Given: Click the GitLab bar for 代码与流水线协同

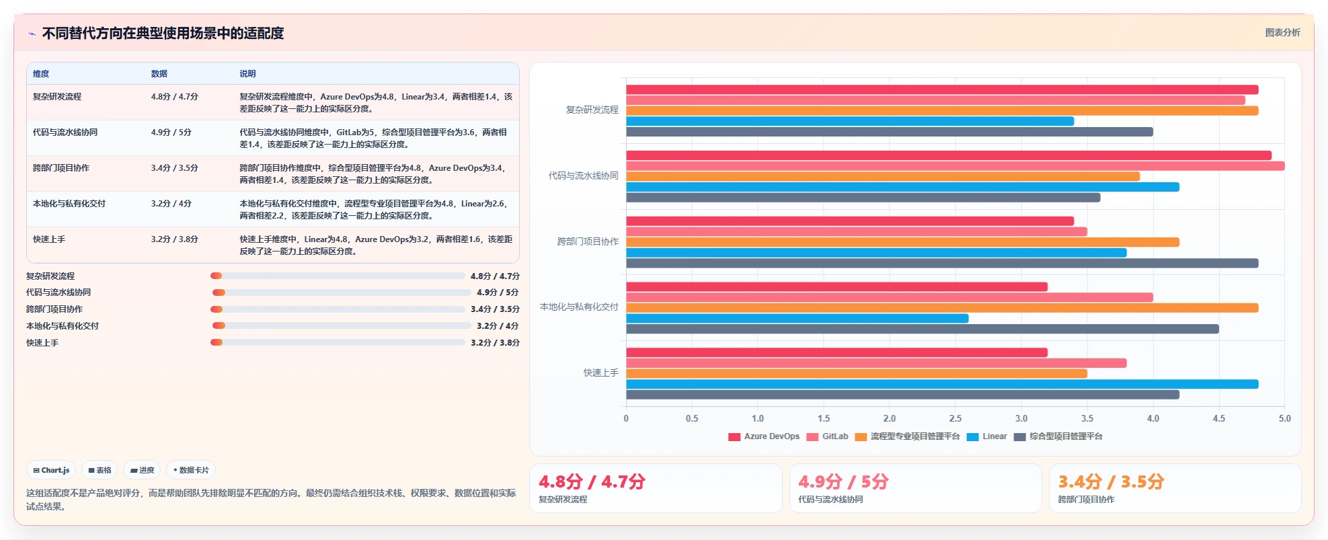Looking at the screenshot, I should (955, 166).
